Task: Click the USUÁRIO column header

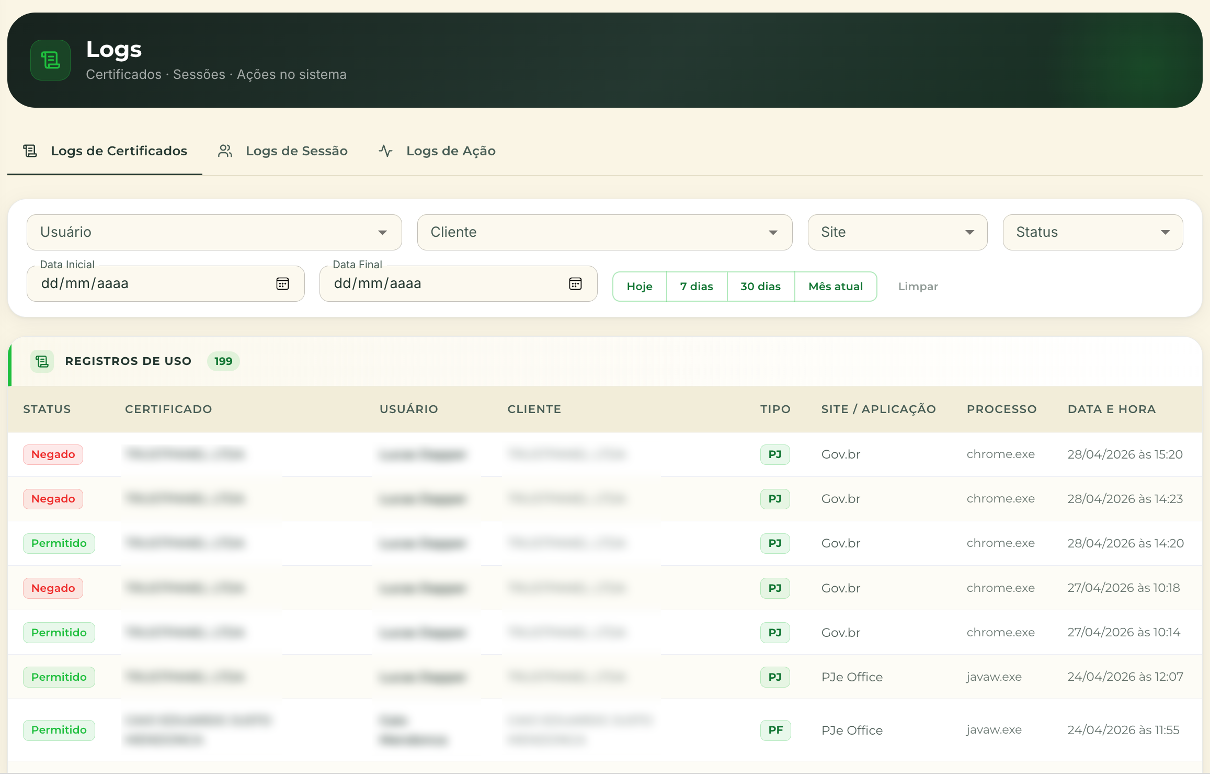Action: (x=409, y=409)
